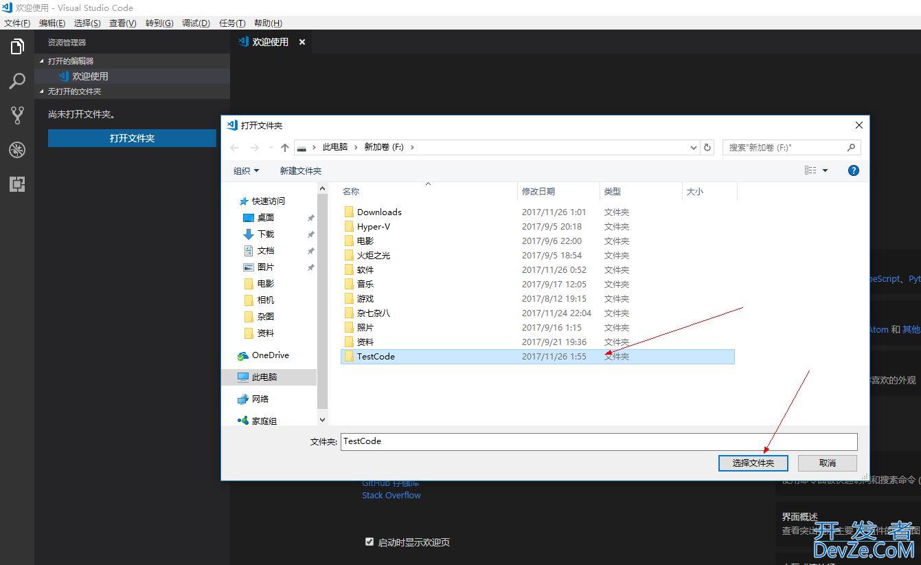Open the 帮助(H) menu

point(268,23)
